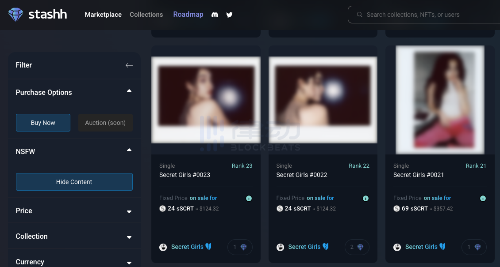Screen dimensions: 500x267
Task: Go to the Marketplace page
Action: click(103, 15)
